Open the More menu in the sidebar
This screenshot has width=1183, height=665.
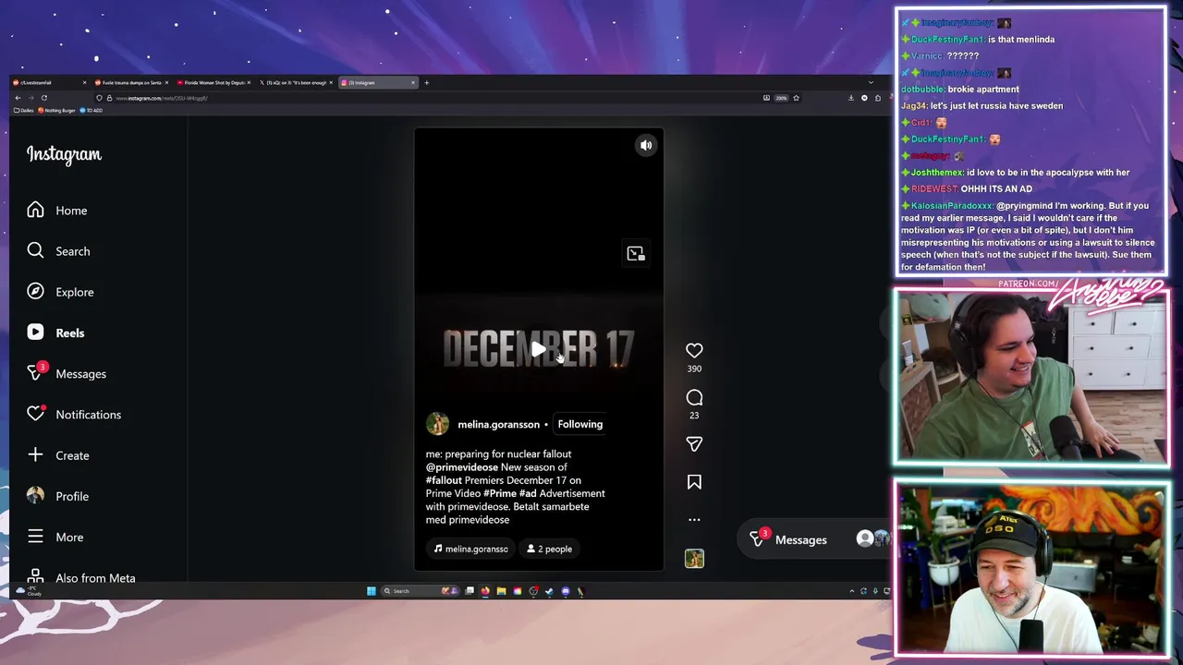(55, 537)
